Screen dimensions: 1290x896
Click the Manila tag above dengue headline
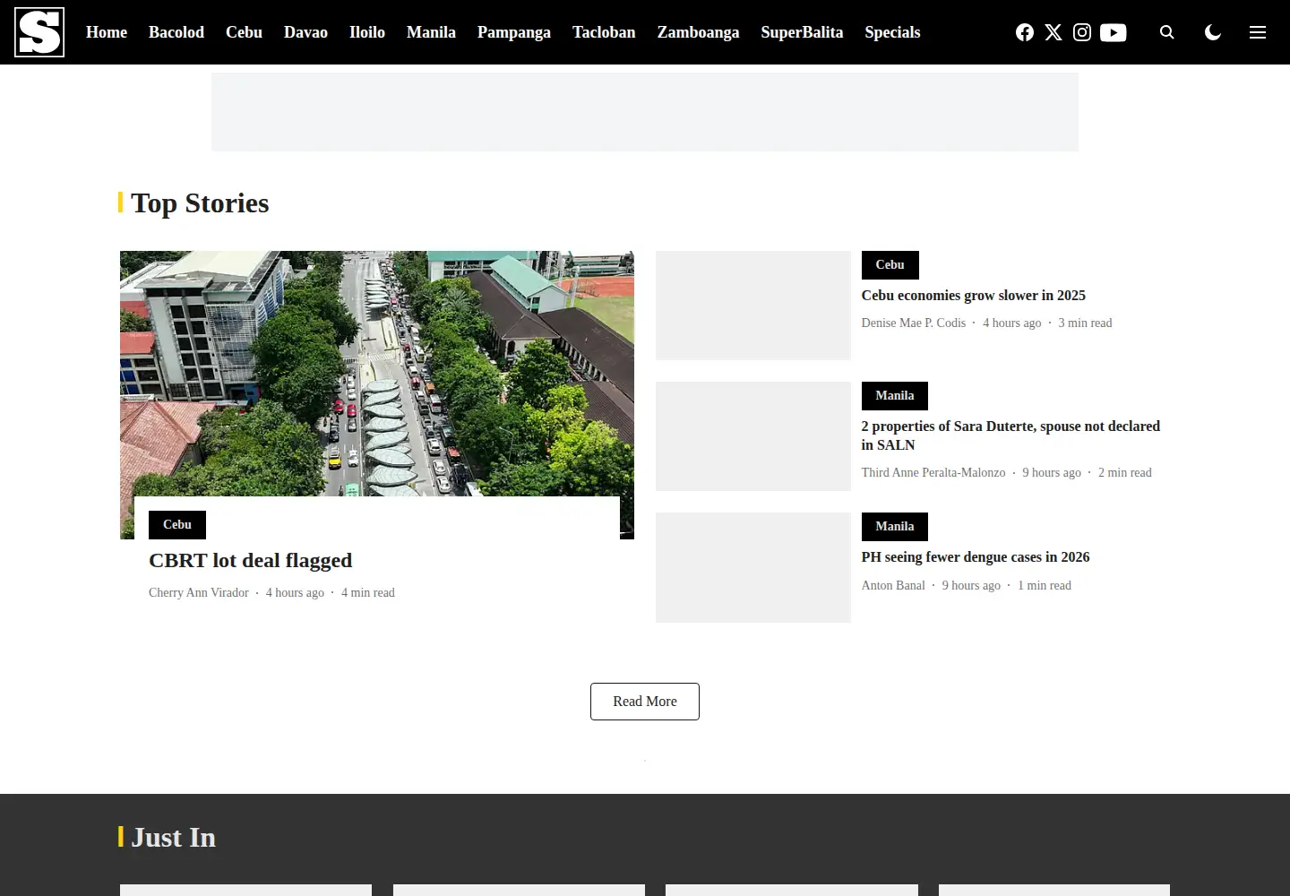(895, 527)
